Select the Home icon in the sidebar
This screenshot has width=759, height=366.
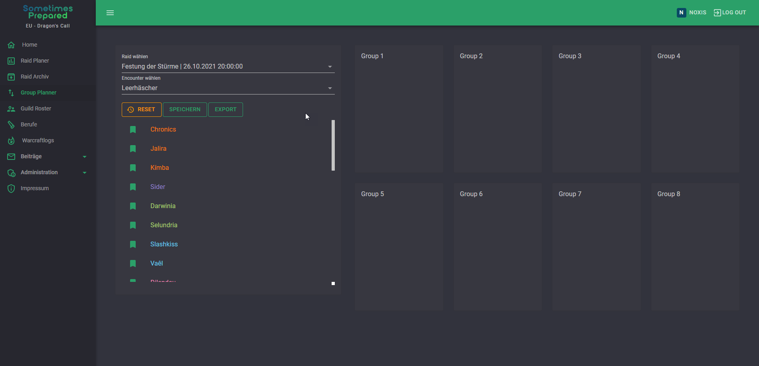tap(11, 45)
